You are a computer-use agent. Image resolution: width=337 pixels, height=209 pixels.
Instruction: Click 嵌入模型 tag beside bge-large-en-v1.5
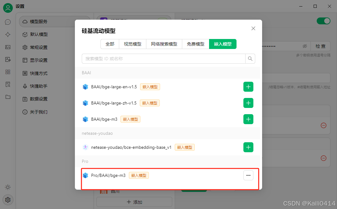pos(150,87)
